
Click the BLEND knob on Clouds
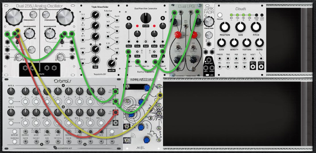coord(260,43)
